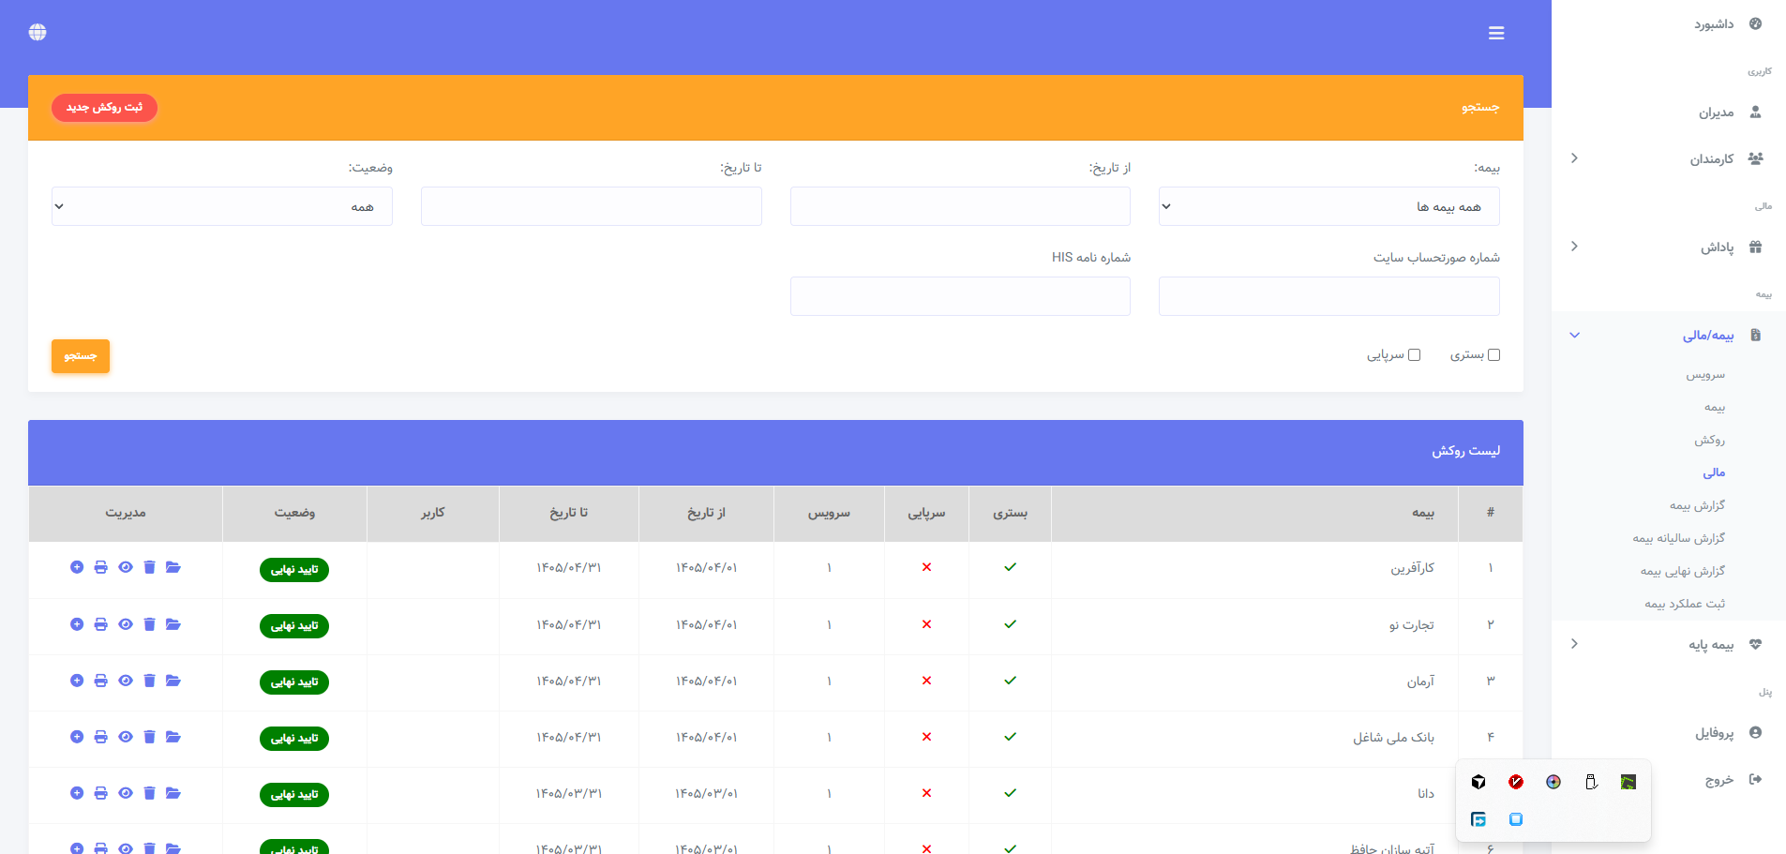Viewport: 1786px width, 854px height.
Task: Click the مدیریت table column header
Action: coord(126,513)
